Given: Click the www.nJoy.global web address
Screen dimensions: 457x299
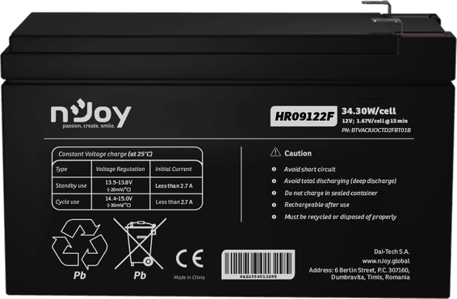Looking at the screenshot, I should (x=386, y=261).
